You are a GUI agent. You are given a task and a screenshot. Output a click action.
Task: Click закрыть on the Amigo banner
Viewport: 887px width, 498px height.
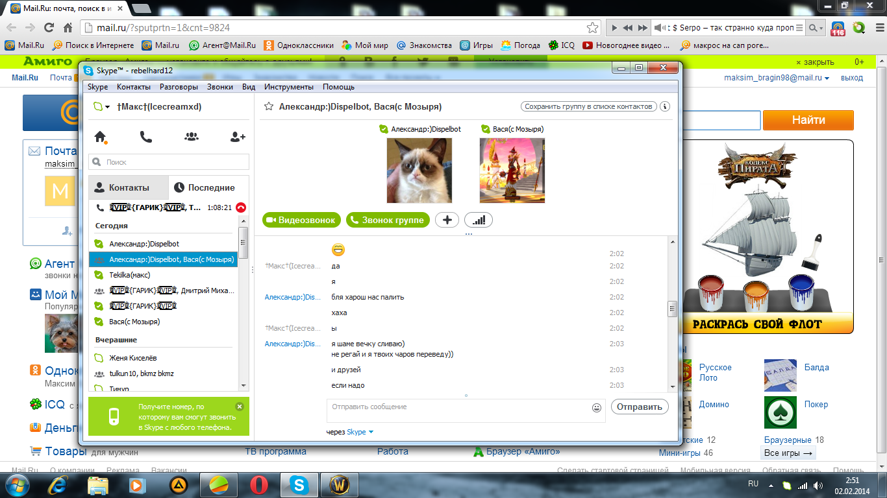pyautogui.click(x=814, y=62)
